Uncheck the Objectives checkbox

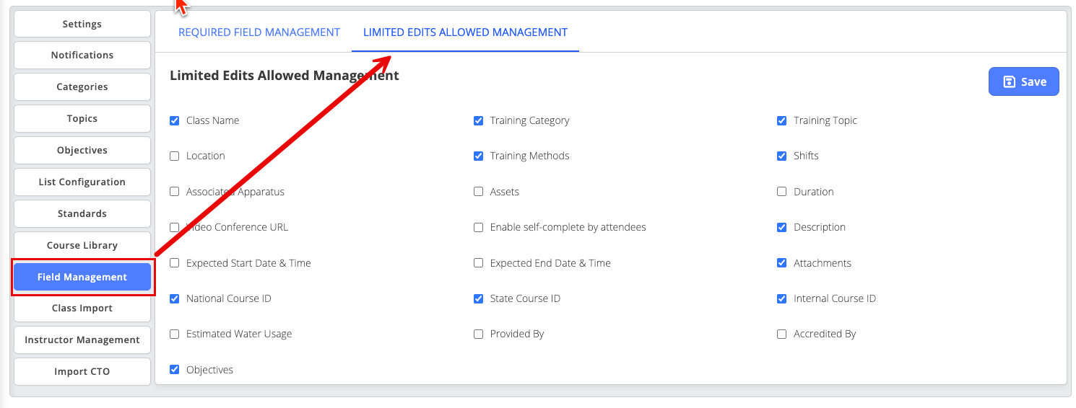click(175, 370)
